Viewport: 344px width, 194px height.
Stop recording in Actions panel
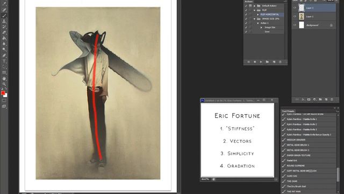tap(248, 63)
